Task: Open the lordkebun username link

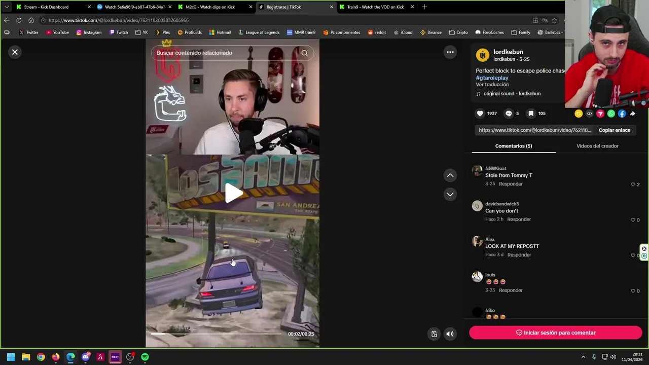Action: pyautogui.click(x=508, y=52)
